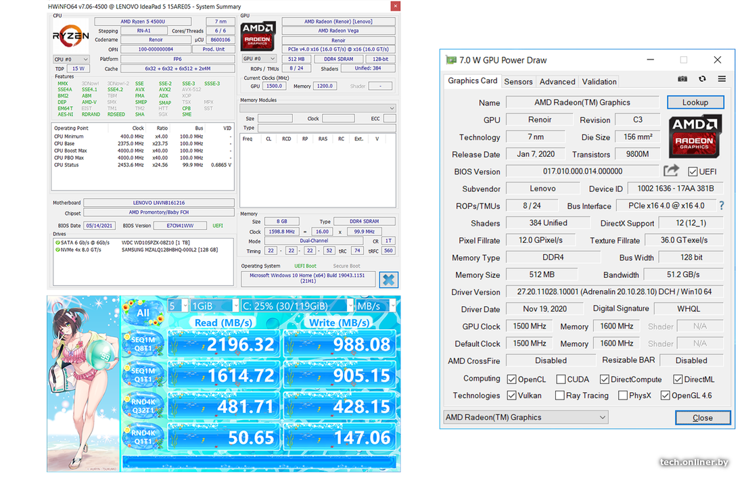Open the CPU #0 selector dropdown
This screenshot has width=744, height=478.
coord(71,59)
